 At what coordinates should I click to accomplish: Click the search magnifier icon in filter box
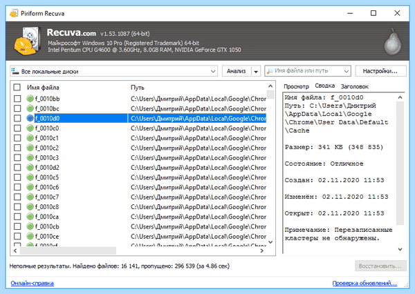pyautogui.click(x=270, y=71)
